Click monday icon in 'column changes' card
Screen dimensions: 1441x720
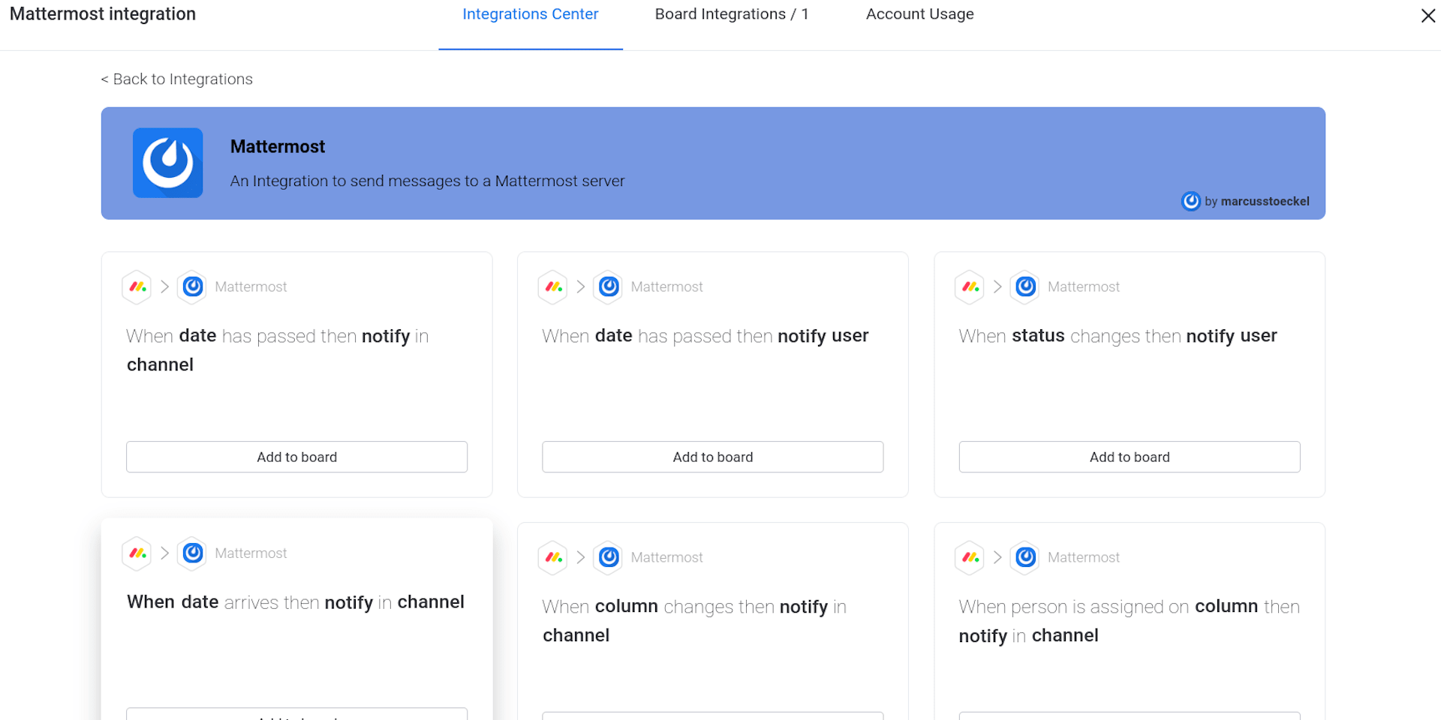point(553,557)
